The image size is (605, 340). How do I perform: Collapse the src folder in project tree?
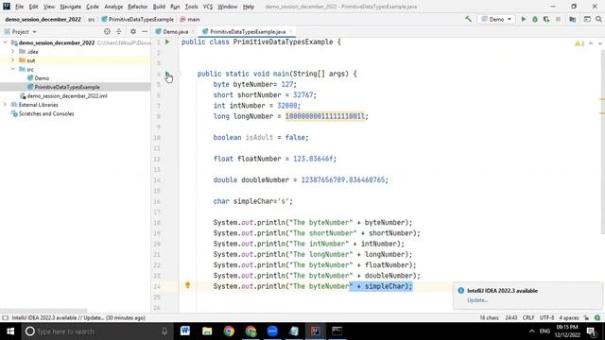tap(12, 69)
